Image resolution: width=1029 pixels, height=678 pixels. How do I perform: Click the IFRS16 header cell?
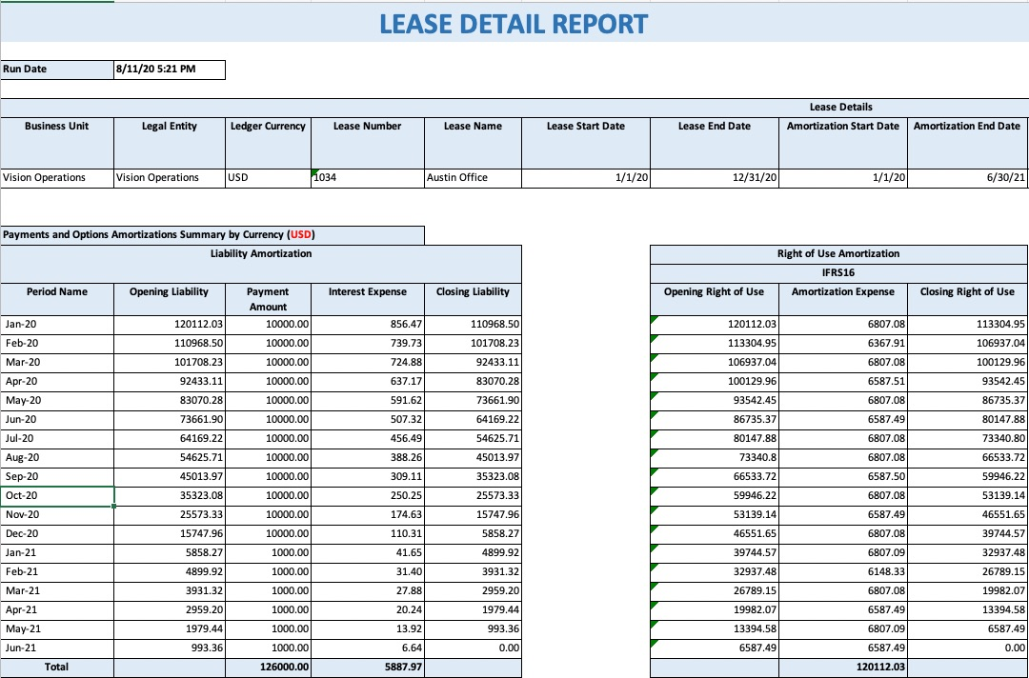click(838, 273)
